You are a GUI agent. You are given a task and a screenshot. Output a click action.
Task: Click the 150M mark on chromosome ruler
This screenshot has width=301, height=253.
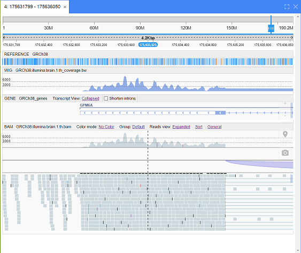coord(231,28)
